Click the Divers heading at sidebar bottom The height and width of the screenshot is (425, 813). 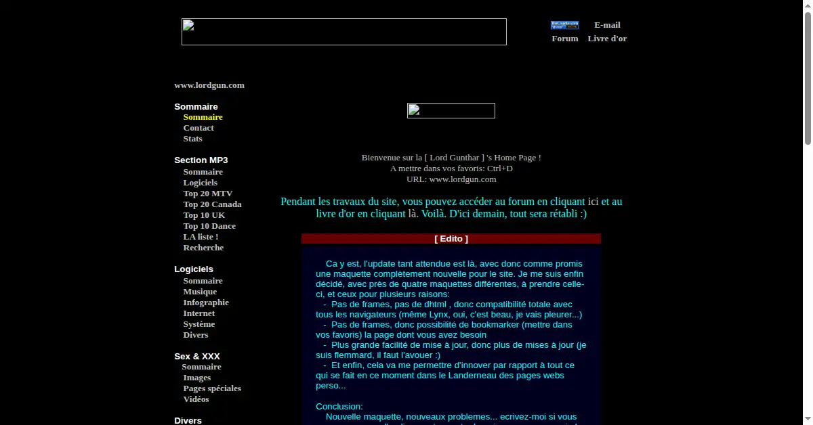[188, 421]
